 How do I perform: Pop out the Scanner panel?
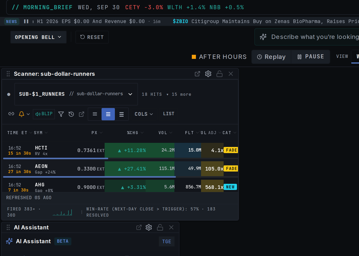[x=197, y=74]
